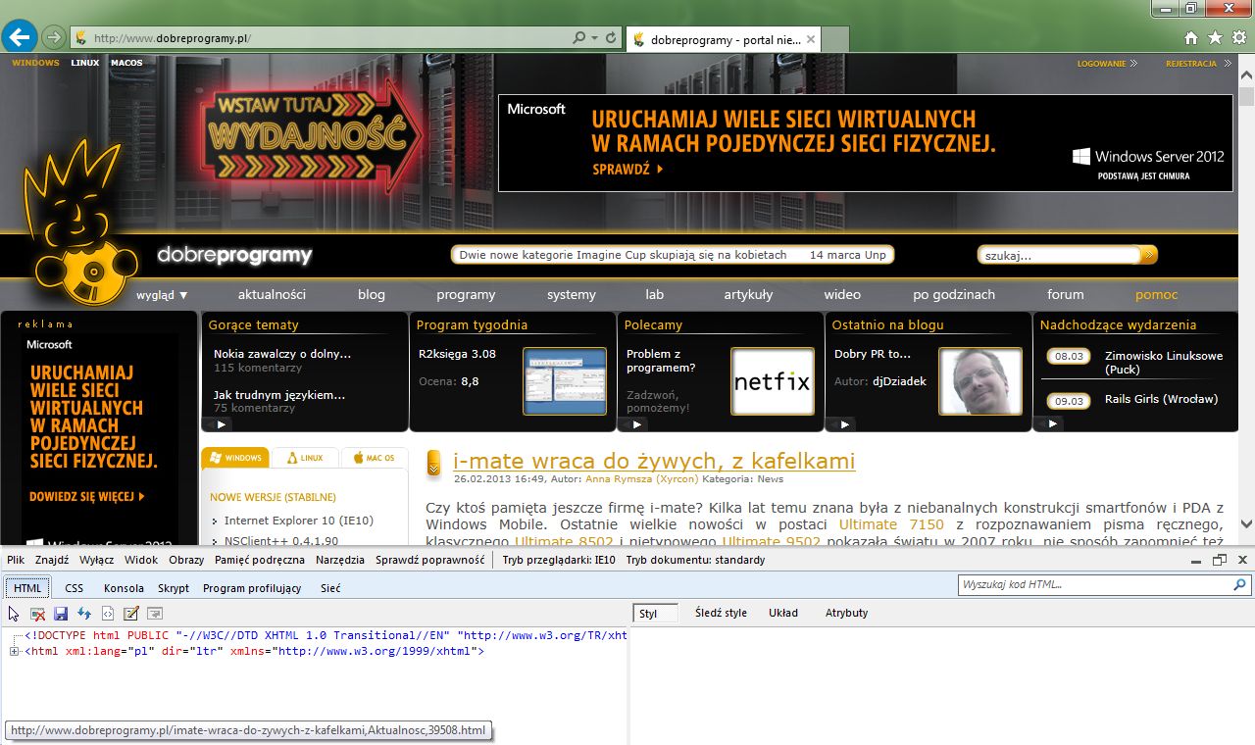The image size is (1255, 745).
Task: Open the browser Tools gear icon
Action: tap(1239, 38)
